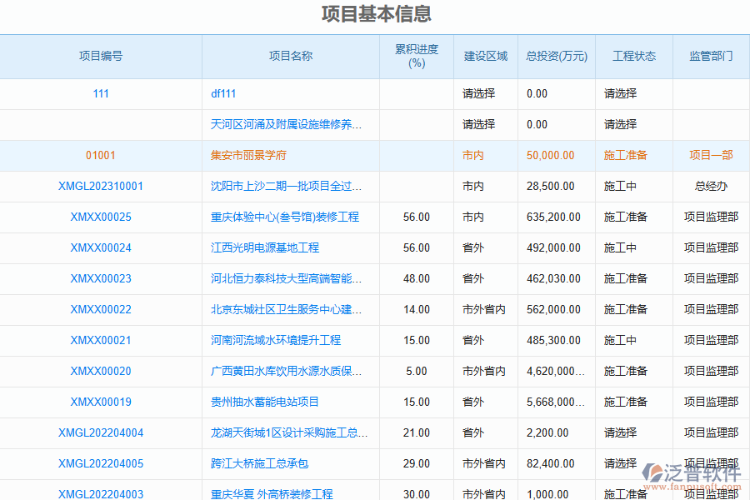Image resolution: width=750 pixels, height=500 pixels.
Task: Click the 监管部门 column header
Action: coord(711,57)
